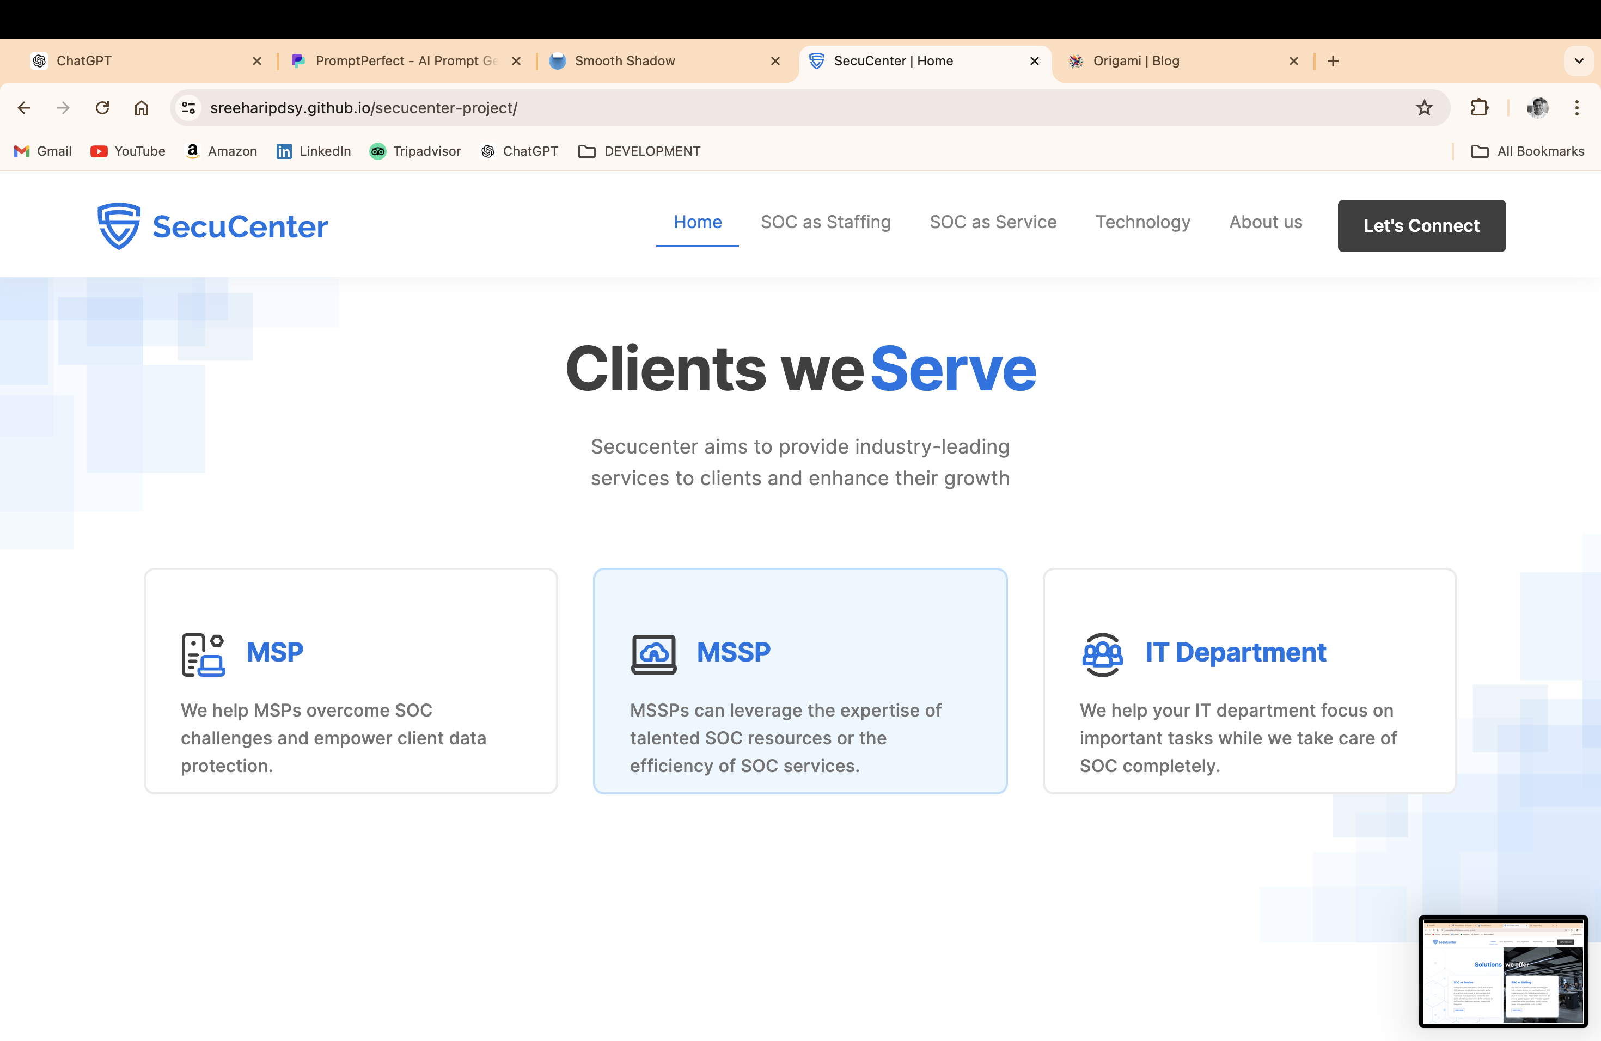Click the home button in the toolbar
Image resolution: width=1601 pixels, height=1041 pixels.
(141, 108)
